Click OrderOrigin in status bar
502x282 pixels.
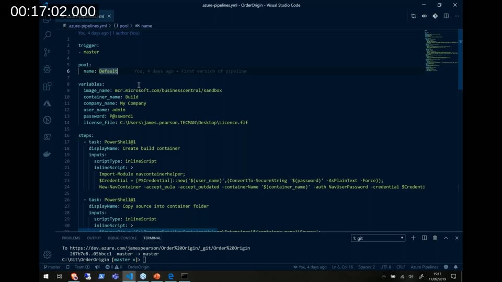[x=138, y=267]
